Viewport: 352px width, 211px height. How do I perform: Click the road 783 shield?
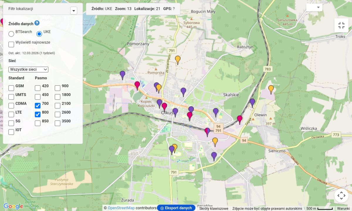[x=268, y=69]
